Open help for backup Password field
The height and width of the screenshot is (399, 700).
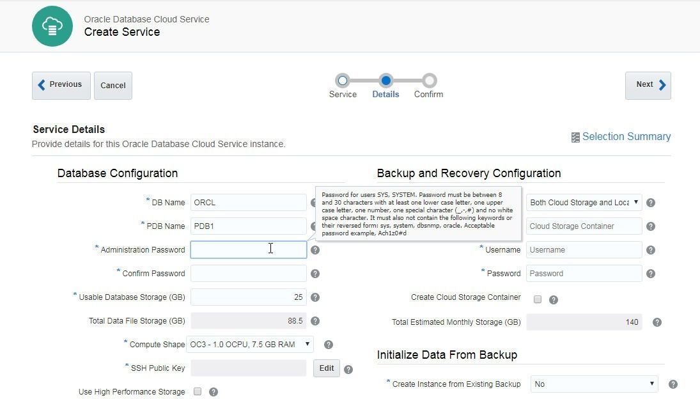pos(651,274)
